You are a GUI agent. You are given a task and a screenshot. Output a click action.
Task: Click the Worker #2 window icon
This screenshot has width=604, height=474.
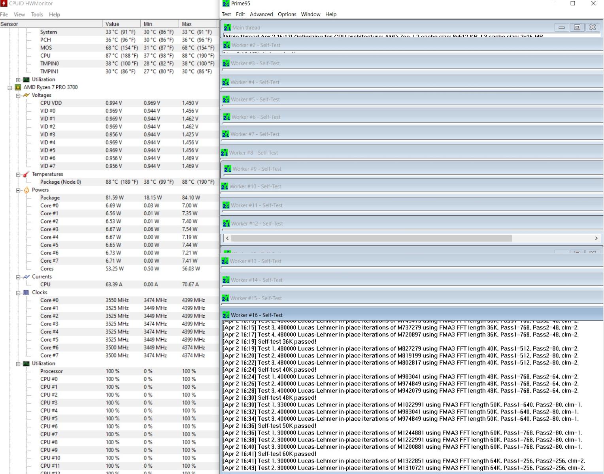(226, 45)
